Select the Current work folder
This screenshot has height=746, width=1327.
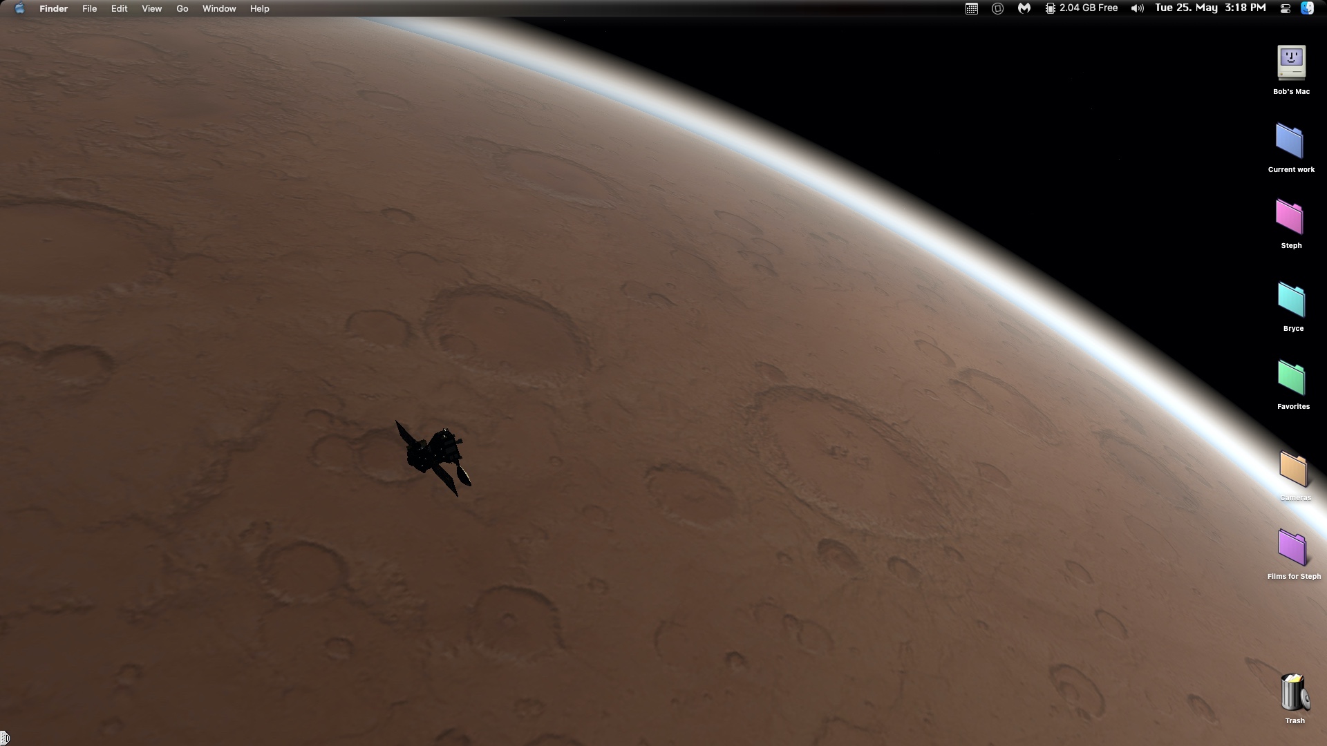(1290, 141)
